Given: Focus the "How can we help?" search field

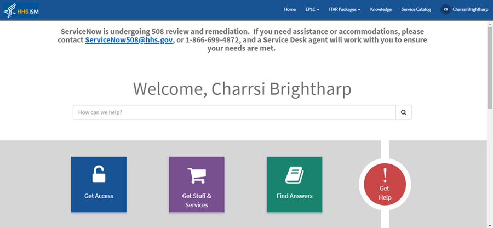Looking at the screenshot, I should [234, 112].
